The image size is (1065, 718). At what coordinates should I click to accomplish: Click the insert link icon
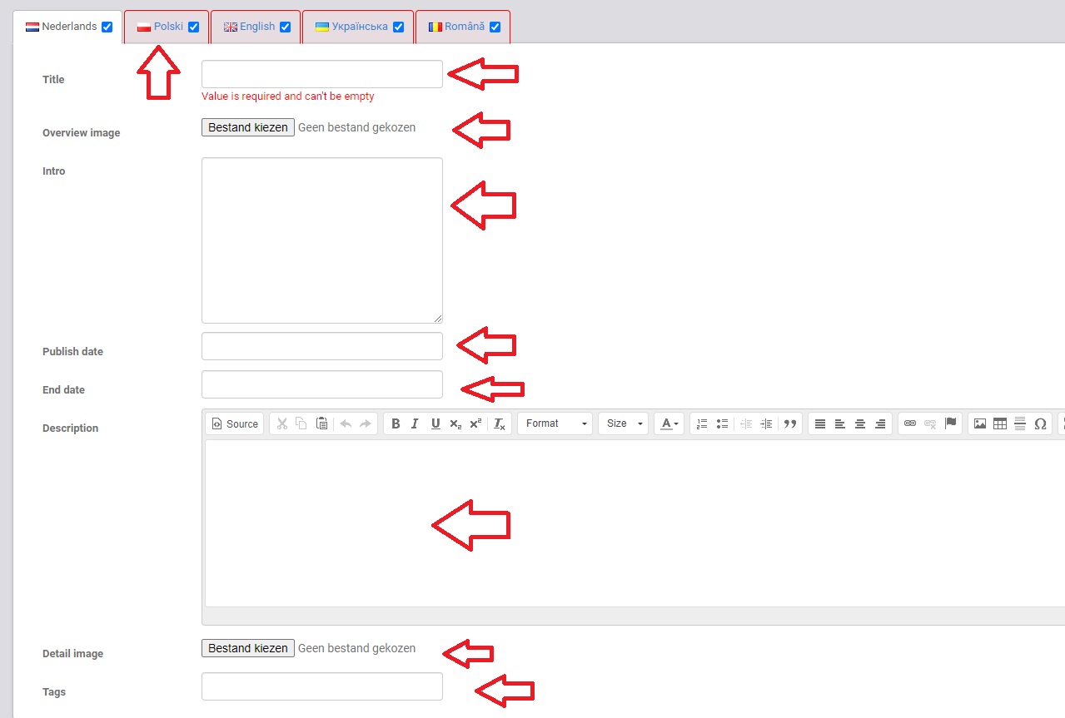pos(910,423)
